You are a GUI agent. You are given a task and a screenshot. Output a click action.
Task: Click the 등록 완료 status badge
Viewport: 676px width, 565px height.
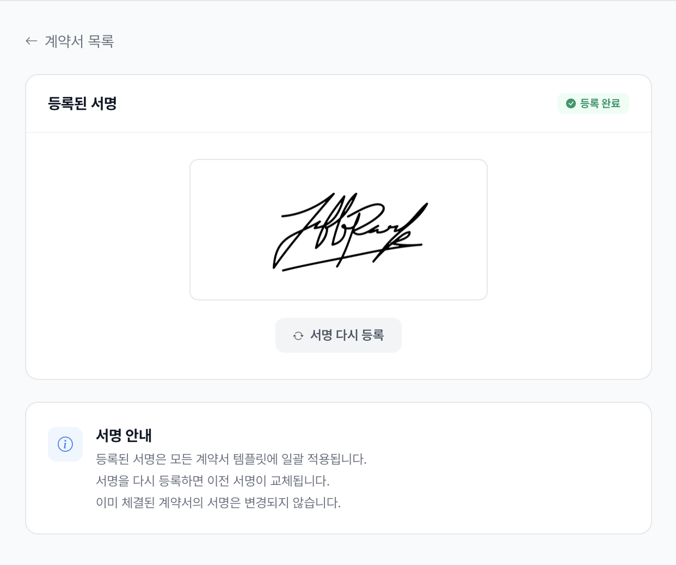coord(593,103)
